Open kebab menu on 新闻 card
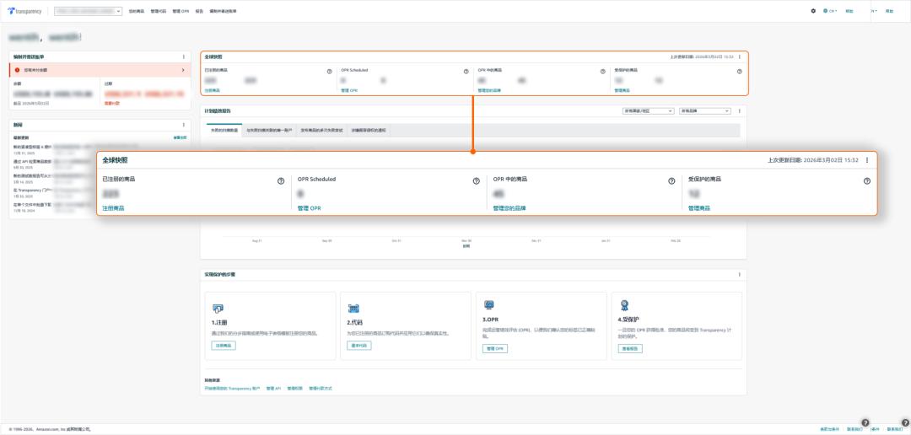Image resolution: width=911 pixels, height=435 pixels. click(x=183, y=124)
